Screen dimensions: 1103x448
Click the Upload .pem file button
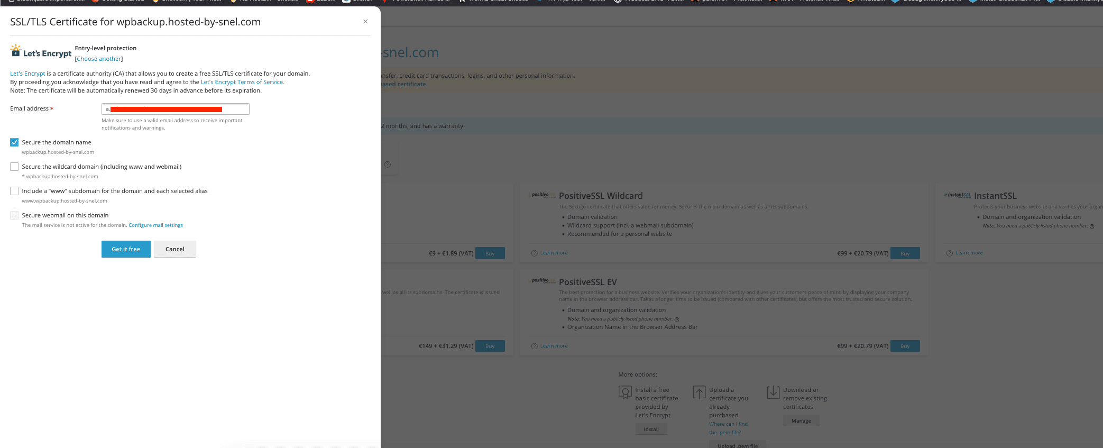[738, 445]
